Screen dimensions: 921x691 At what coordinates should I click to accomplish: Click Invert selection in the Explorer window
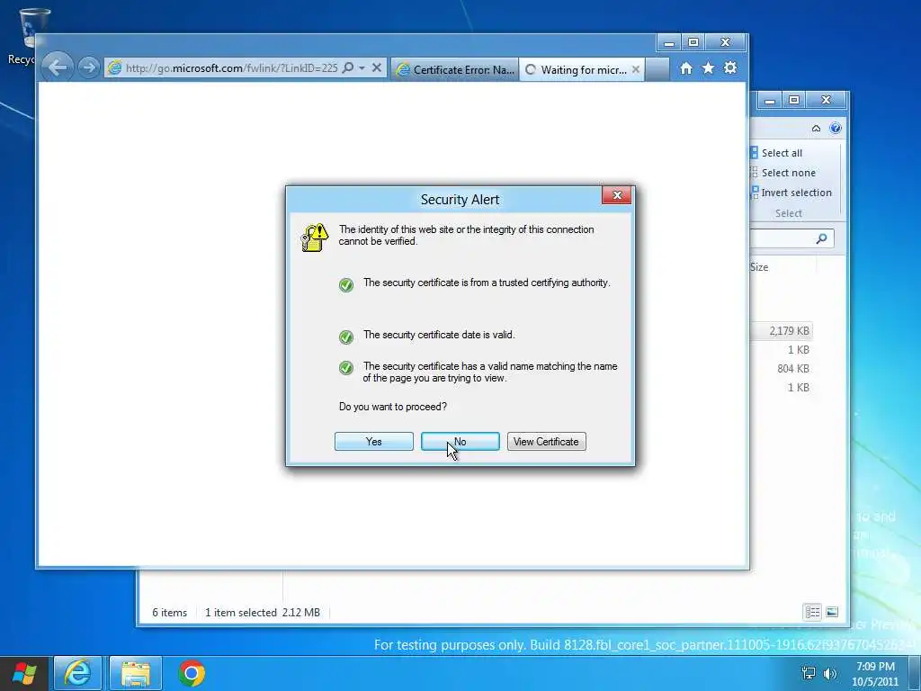coord(791,193)
